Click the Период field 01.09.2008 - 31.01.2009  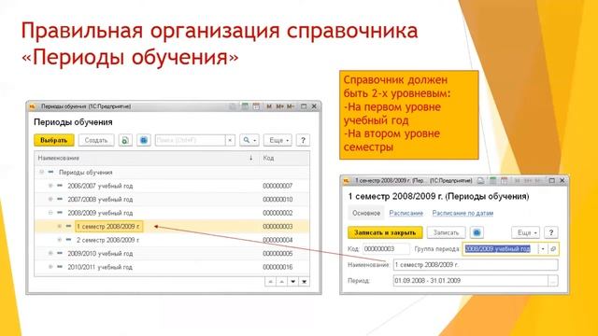[x=471, y=281]
